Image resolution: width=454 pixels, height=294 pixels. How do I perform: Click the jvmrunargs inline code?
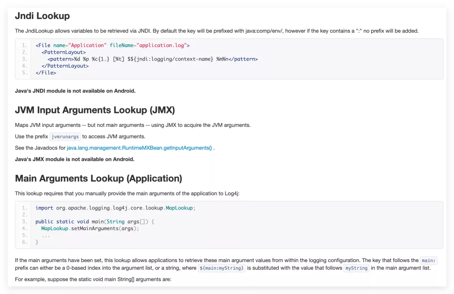pyautogui.click(x=65, y=136)
